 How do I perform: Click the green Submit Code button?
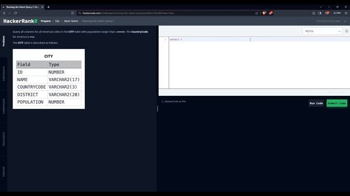(x=337, y=103)
